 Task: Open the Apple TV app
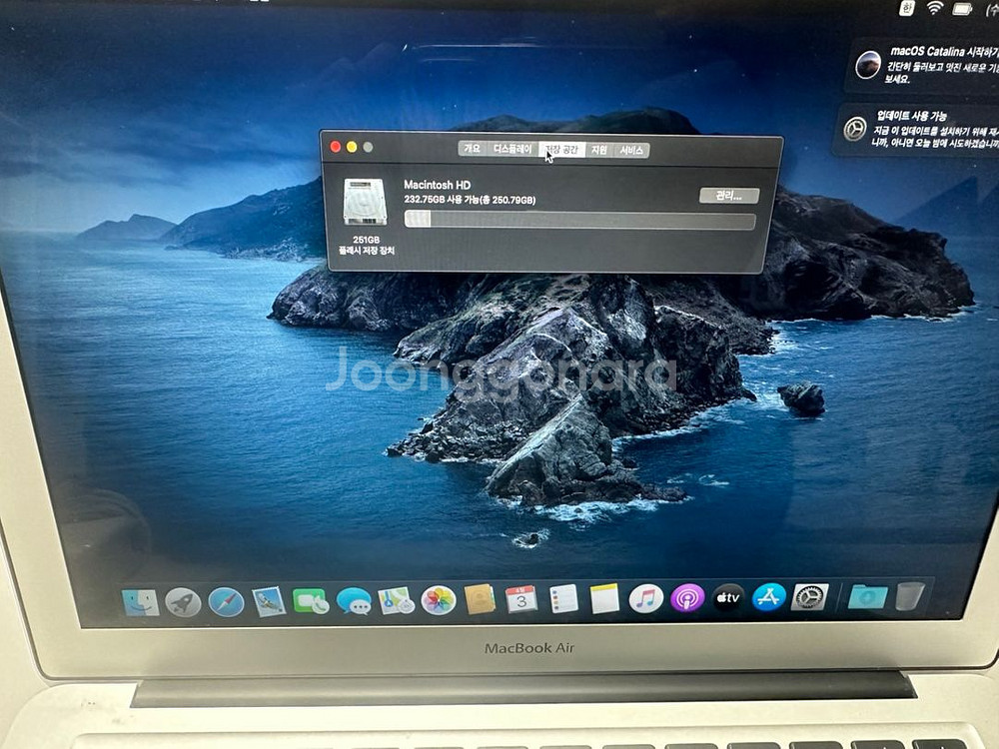(x=728, y=599)
